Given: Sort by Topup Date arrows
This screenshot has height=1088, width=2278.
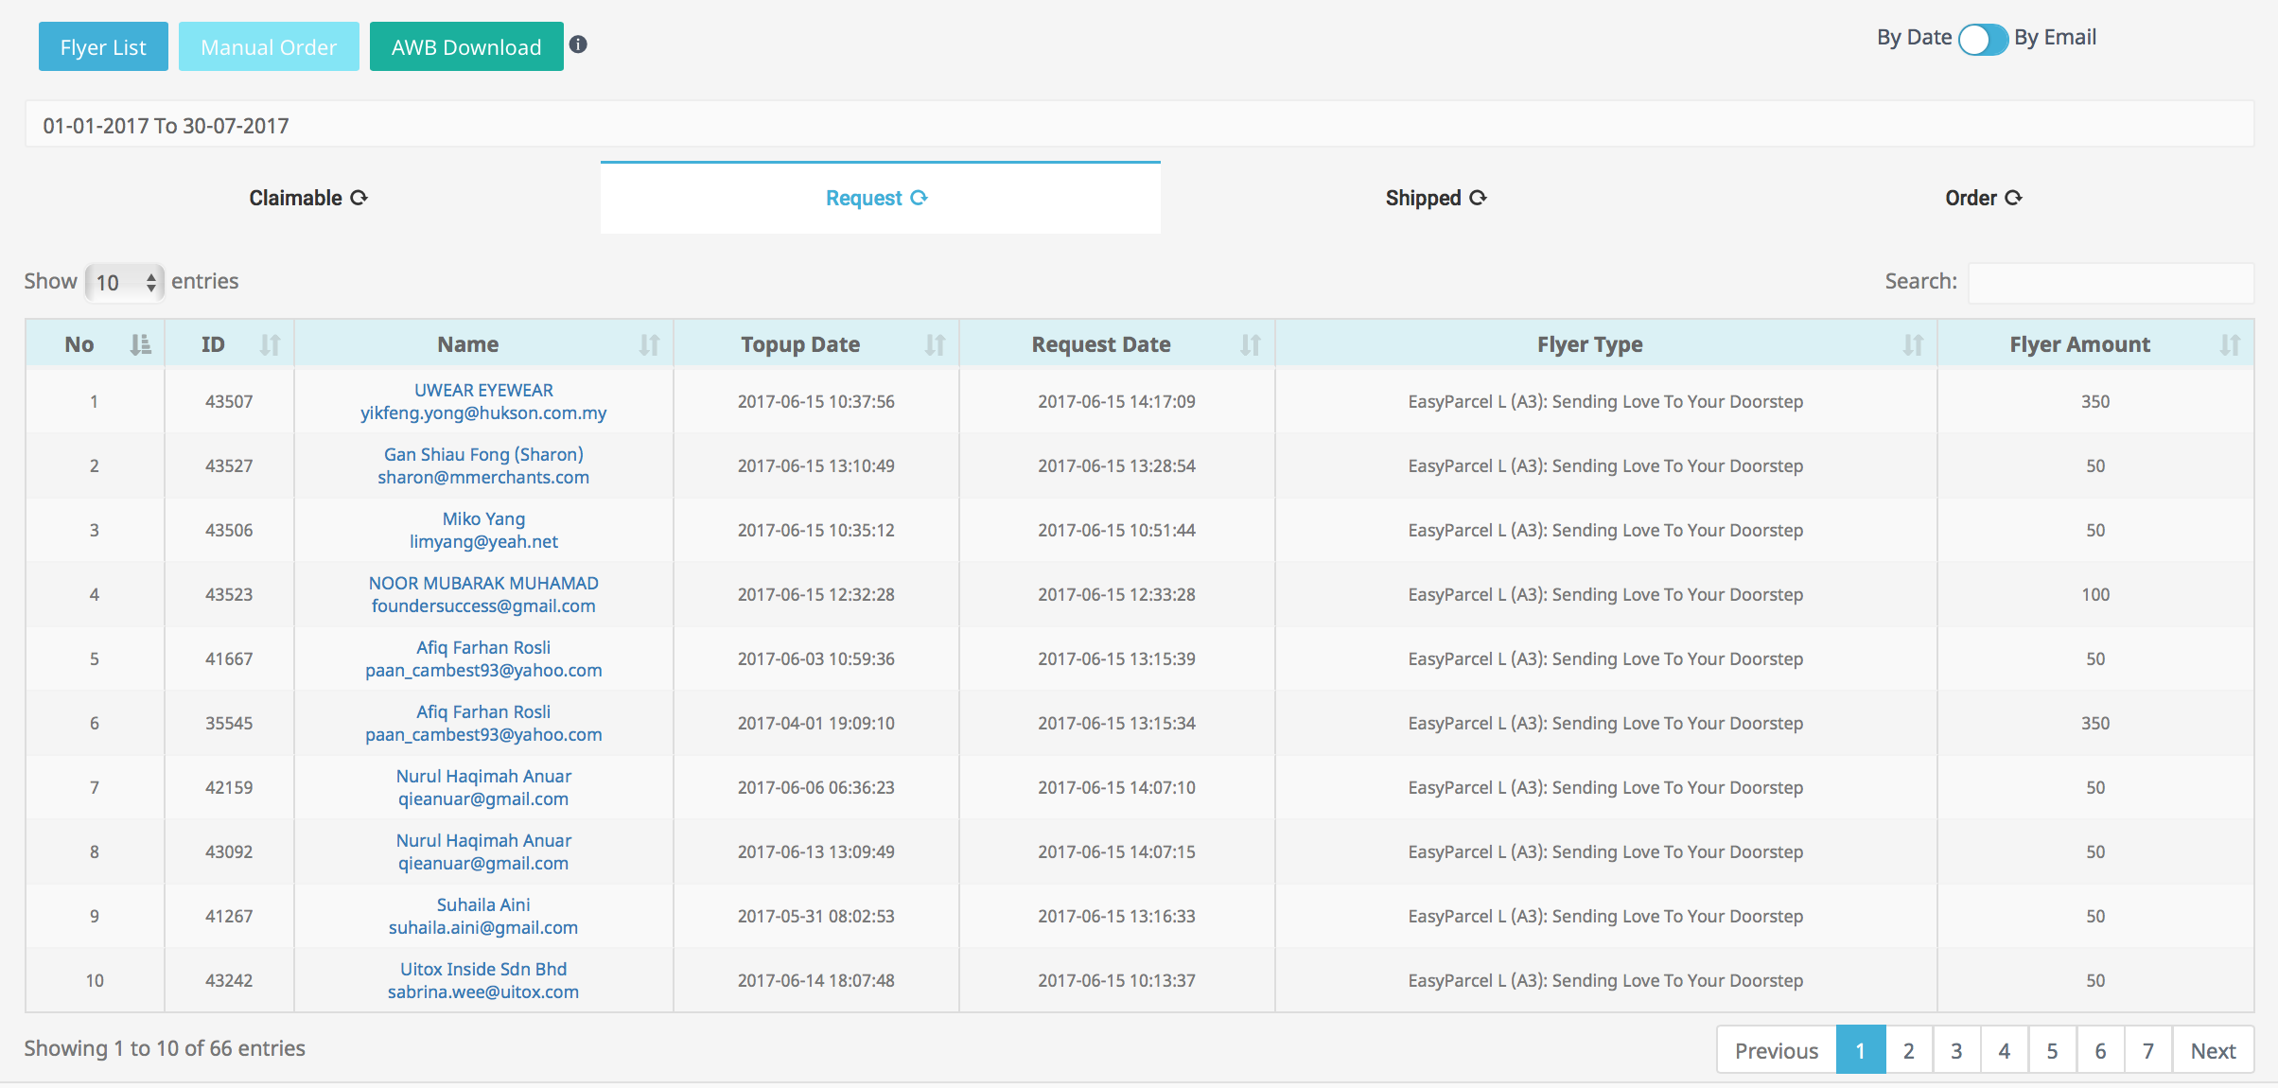Looking at the screenshot, I should pos(935,344).
